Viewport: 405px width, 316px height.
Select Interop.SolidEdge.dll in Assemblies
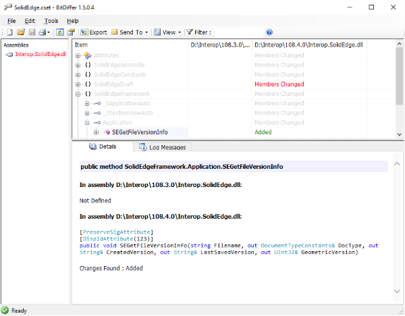click(x=40, y=54)
